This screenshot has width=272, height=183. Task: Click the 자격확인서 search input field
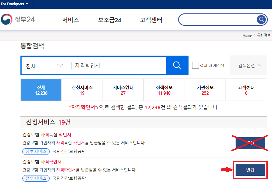[x=118, y=65]
